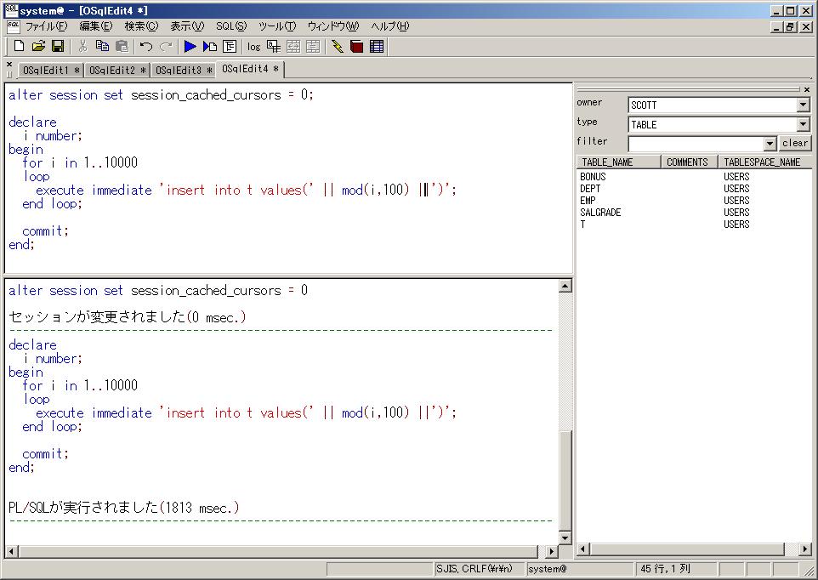
Task: Click the log toolbar button
Action: pos(253,46)
